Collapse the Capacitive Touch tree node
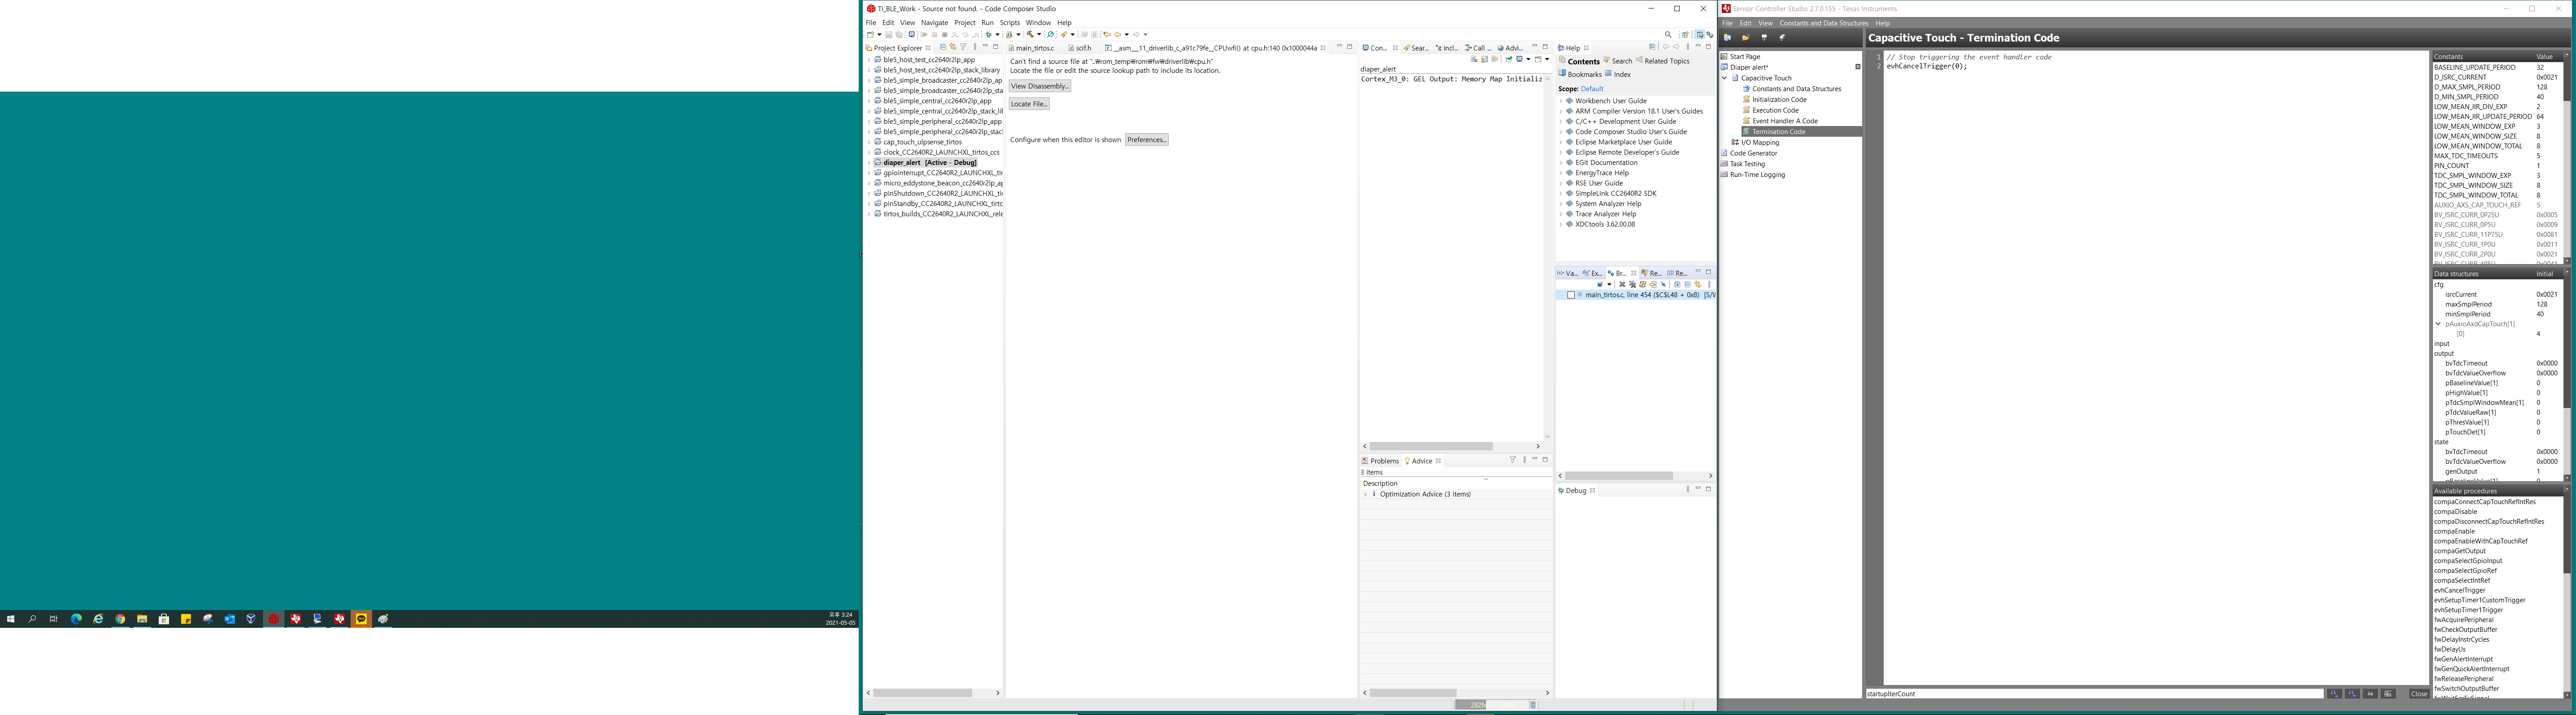The width and height of the screenshot is (2576, 715). pyautogui.click(x=1723, y=78)
